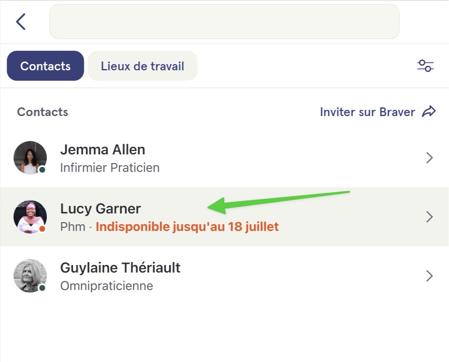Click the share arrow next to Inviter sur Braver
The height and width of the screenshot is (362, 449).
[429, 112]
